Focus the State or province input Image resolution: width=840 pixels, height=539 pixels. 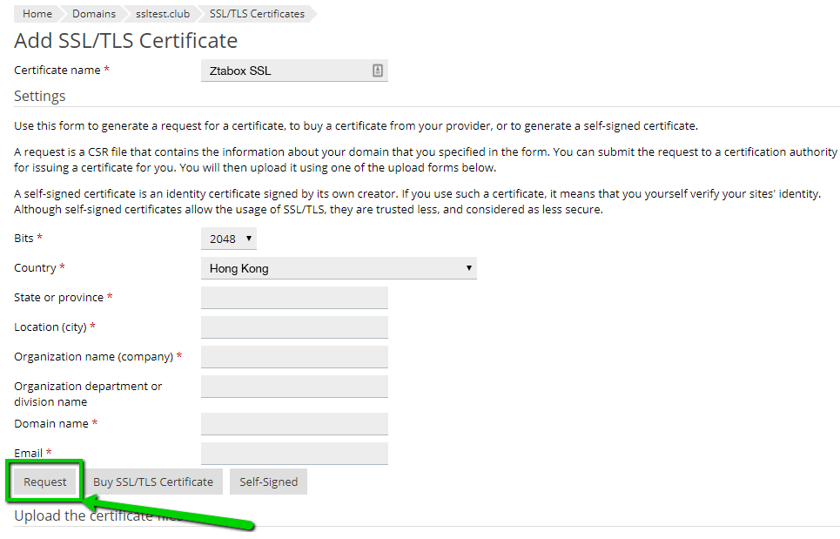[294, 298]
